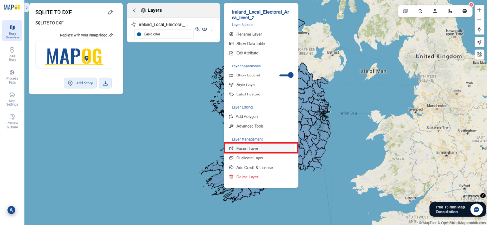Click the download icon beside Add Story
Viewport: 487px width, 225px height.
[x=105, y=83]
